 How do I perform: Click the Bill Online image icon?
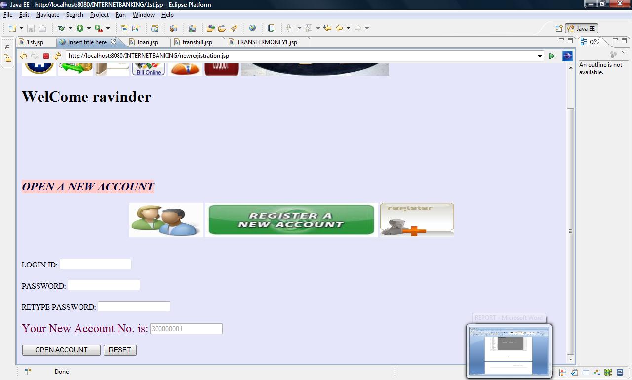(149, 69)
